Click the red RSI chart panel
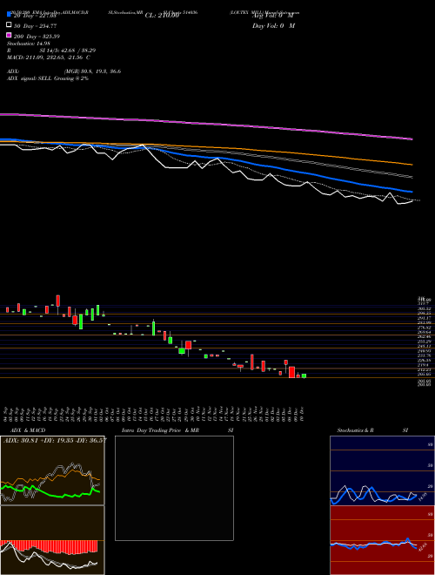 tap(382, 540)
